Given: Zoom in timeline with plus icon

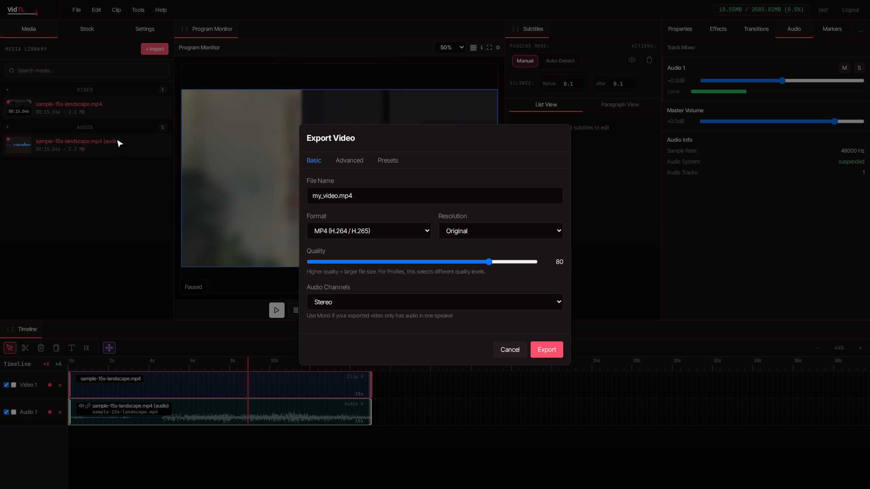Looking at the screenshot, I should click(860, 348).
